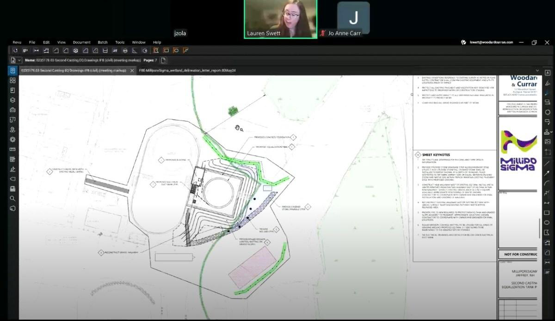Select the Image insert tool on right toolbar

point(548,141)
